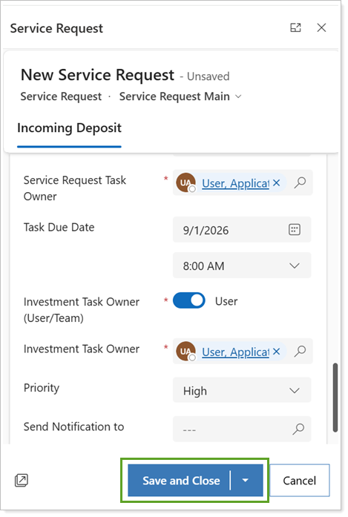Click the Save and Close button
This screenshot has width=348, height=517.
pos(181,481)
